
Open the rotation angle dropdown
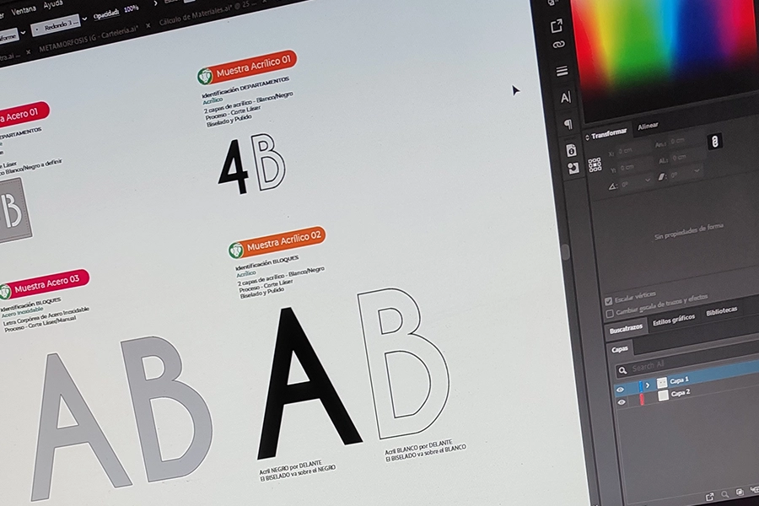click(x=648, y=179)
